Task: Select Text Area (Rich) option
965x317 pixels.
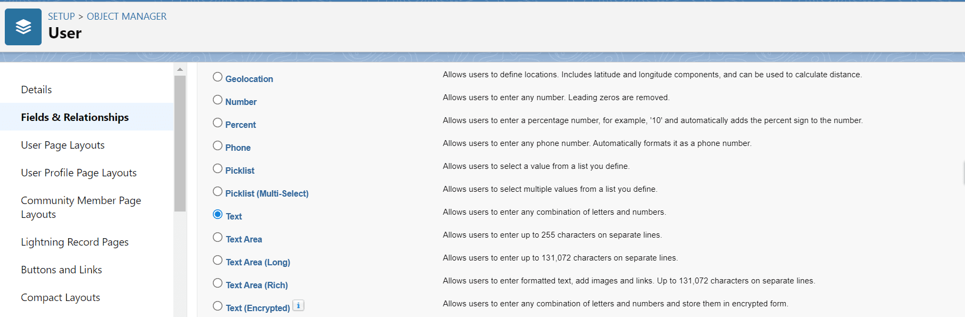Action: [x=218, y=283]
